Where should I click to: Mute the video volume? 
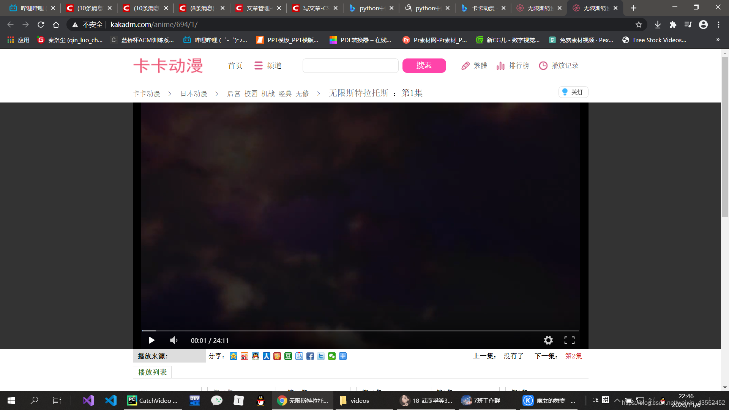pos(174,340)
